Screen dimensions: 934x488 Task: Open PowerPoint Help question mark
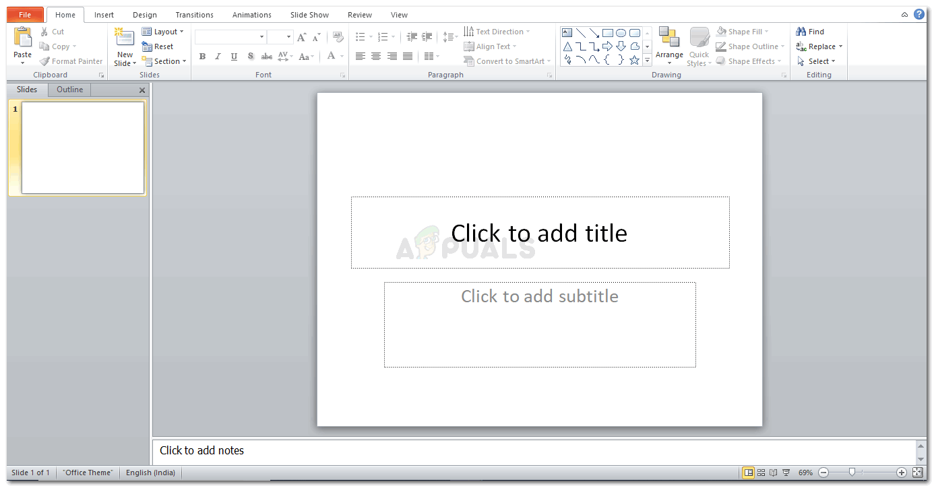(919, 14)
